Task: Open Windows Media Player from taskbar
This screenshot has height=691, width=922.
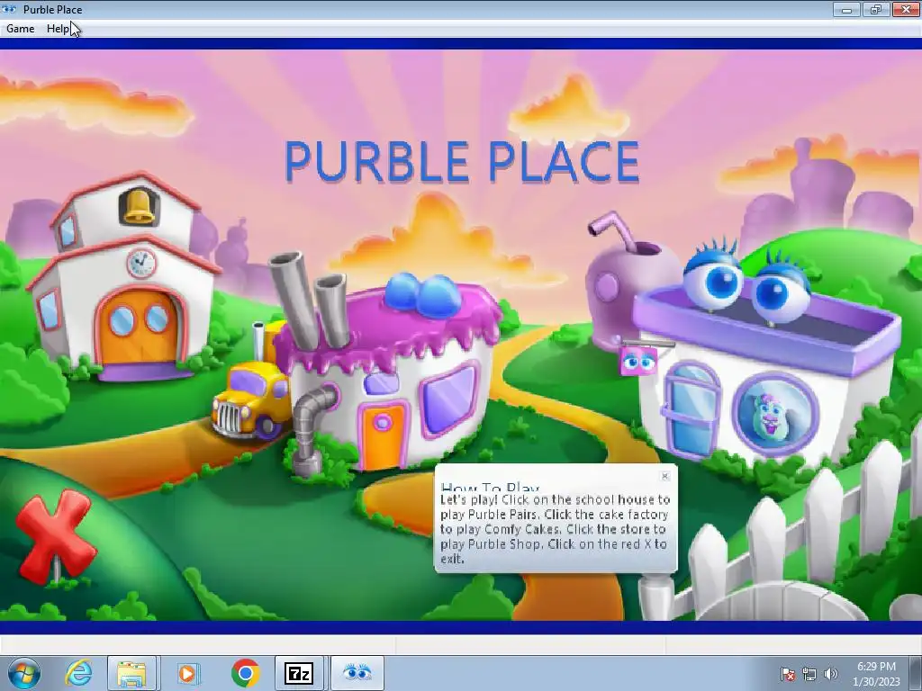Action: [x=189, y=673]
